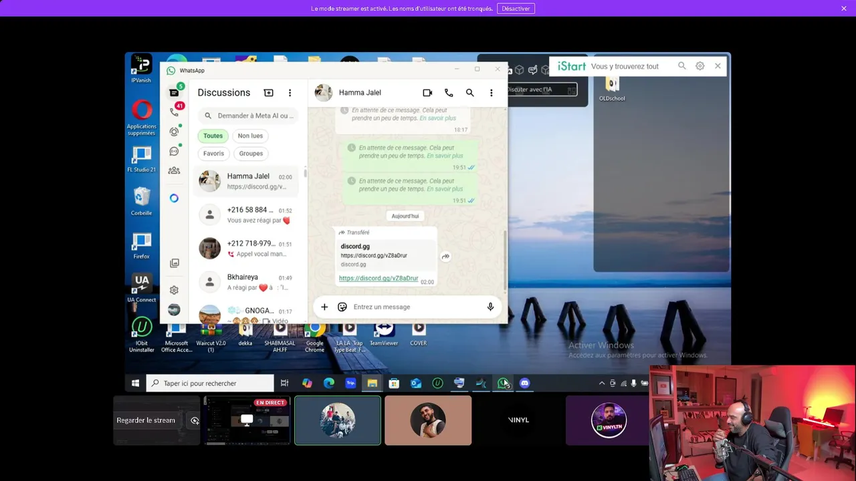
Task: Click En savoir plus in the 18:17 message
Action: point(437,118)
